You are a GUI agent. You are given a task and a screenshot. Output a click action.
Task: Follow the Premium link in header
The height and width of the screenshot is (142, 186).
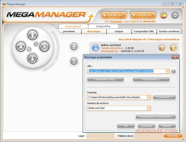pos(116,21)
